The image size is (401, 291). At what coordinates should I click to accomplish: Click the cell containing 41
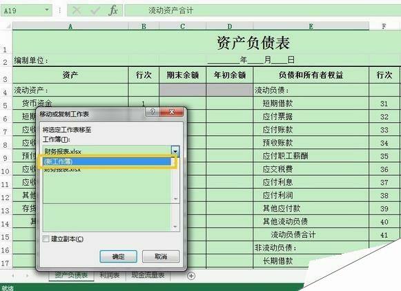point(384,234)
